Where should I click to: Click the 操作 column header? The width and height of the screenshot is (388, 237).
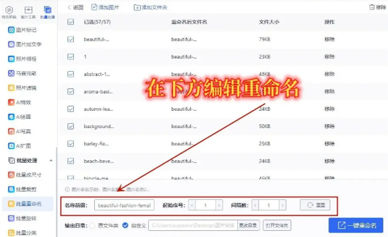click(x=329, y=22)
